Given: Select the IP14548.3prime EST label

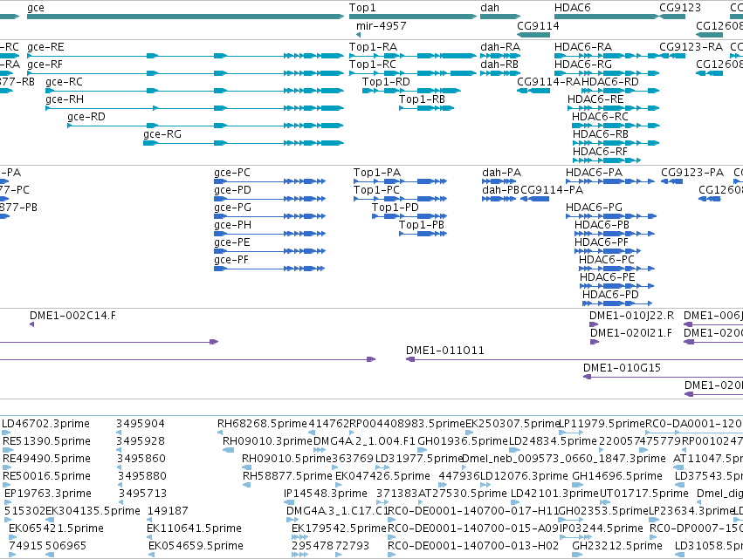Looking at the screenshot, I should click(x=326, y=494).
